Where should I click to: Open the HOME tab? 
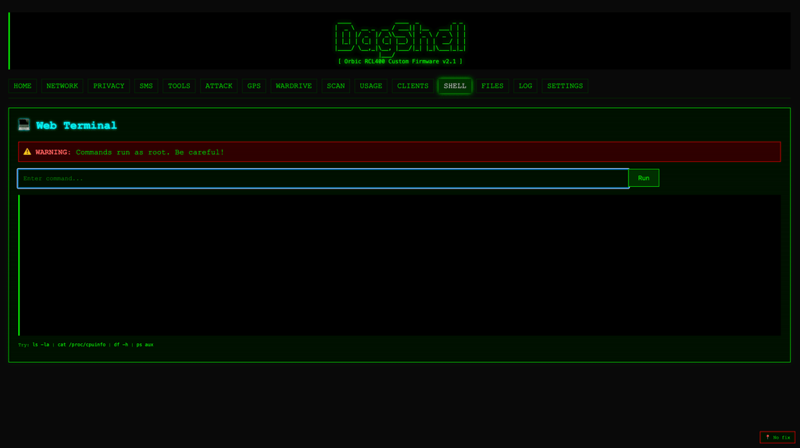coord(23,86)
